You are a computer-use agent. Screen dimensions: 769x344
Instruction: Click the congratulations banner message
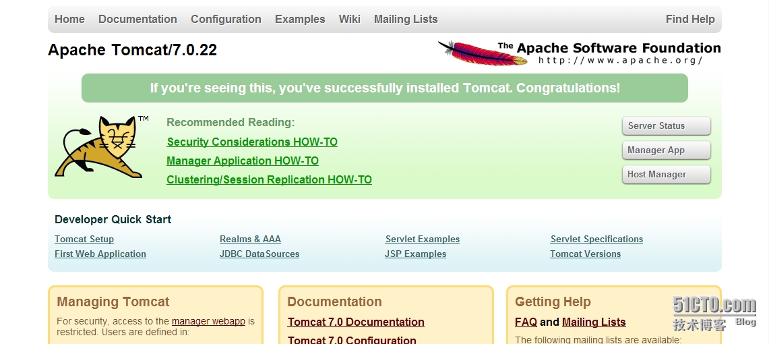pyautogui.click(x=384, y=88)
